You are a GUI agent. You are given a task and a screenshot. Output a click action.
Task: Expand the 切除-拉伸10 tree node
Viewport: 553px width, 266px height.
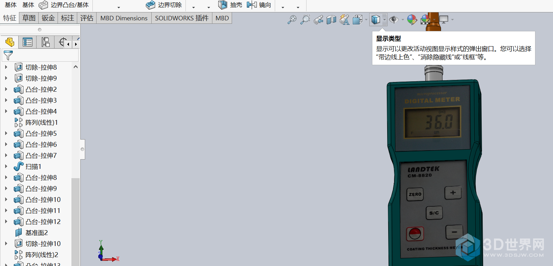(6, 244)
